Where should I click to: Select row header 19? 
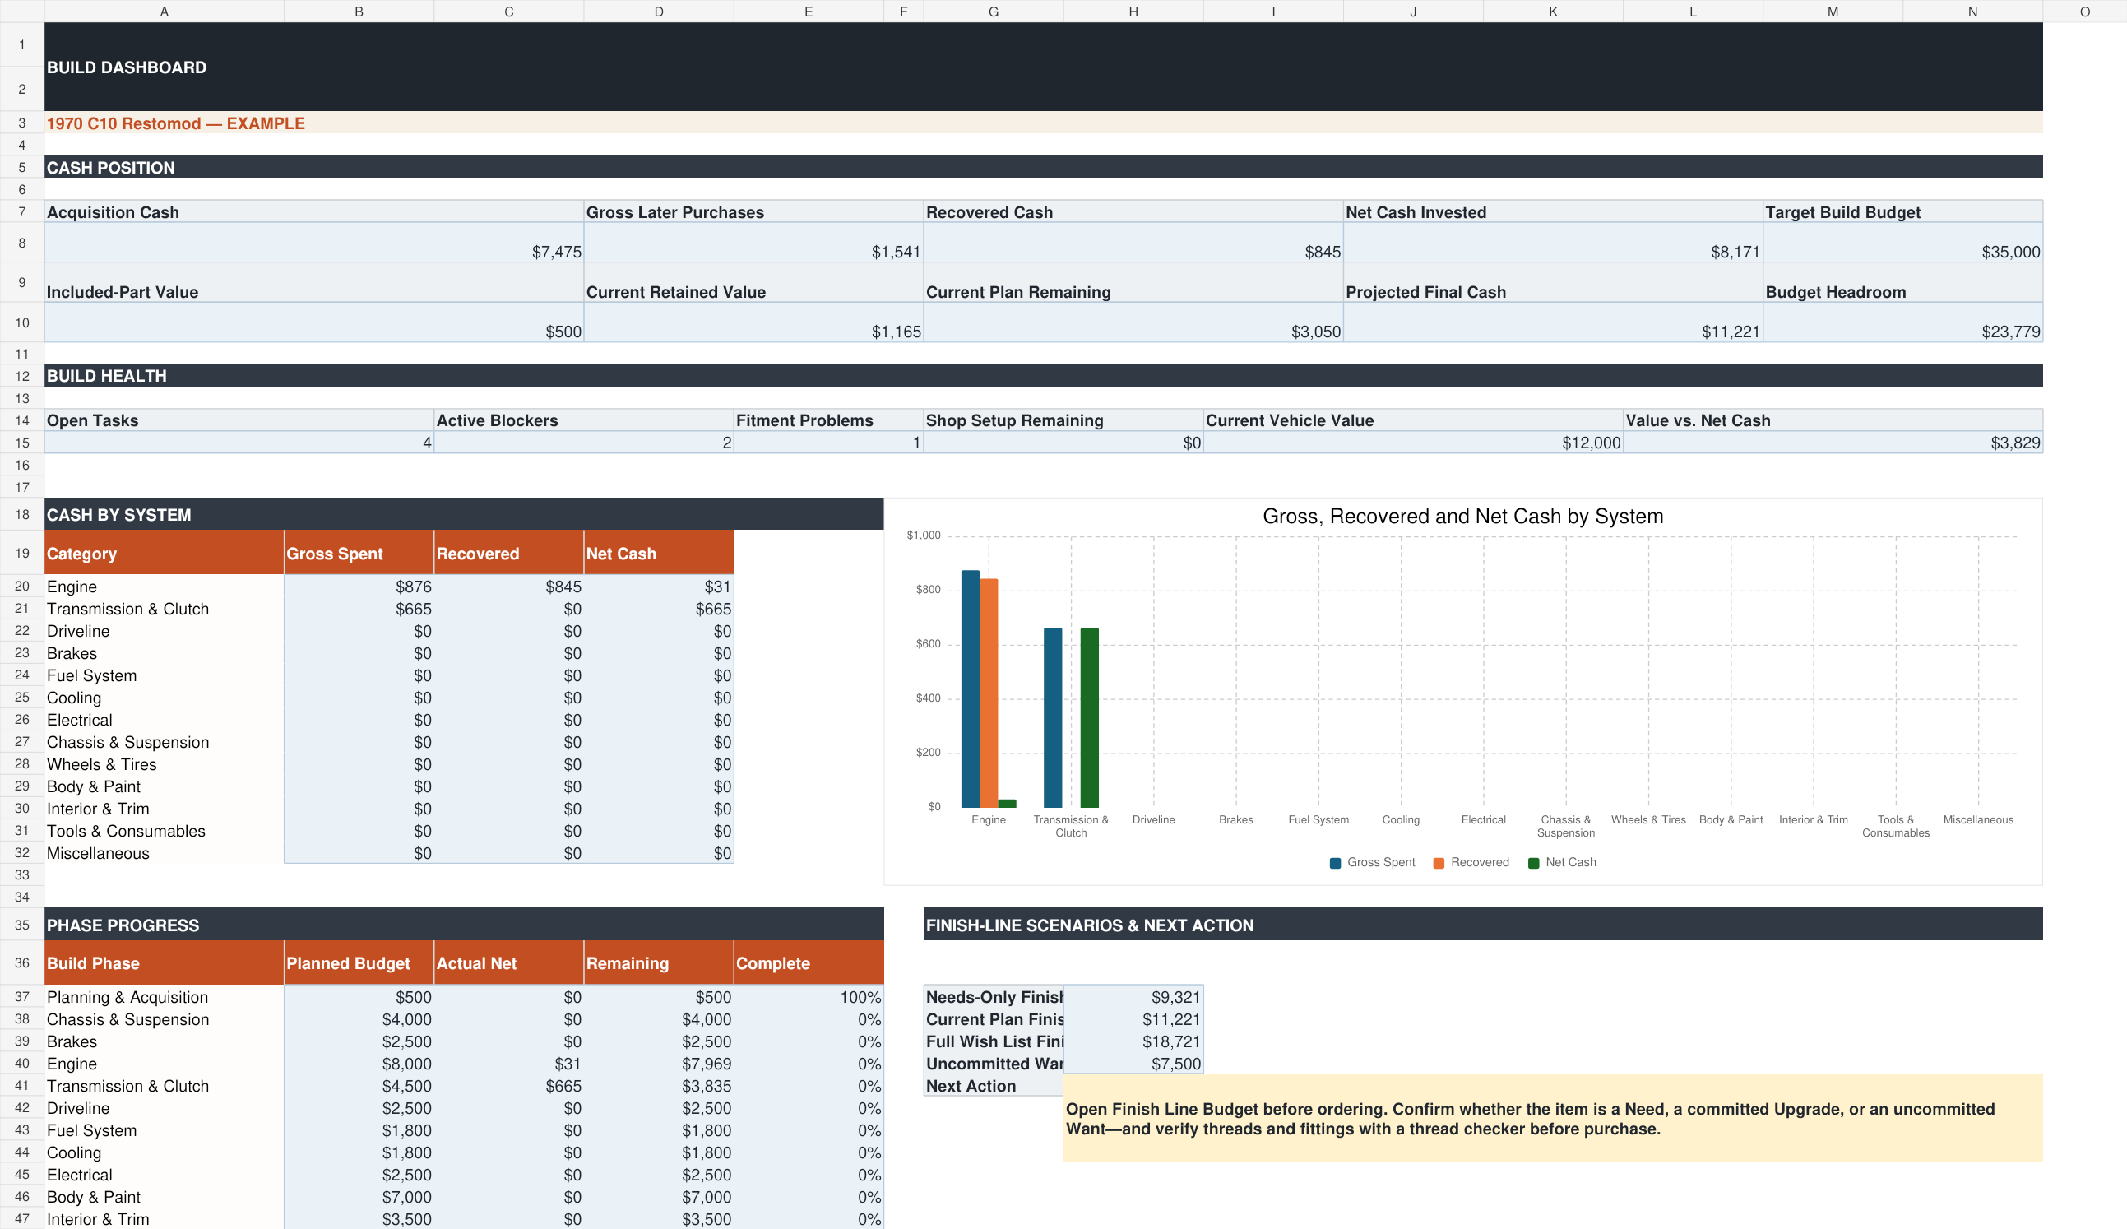coord(22,553)
